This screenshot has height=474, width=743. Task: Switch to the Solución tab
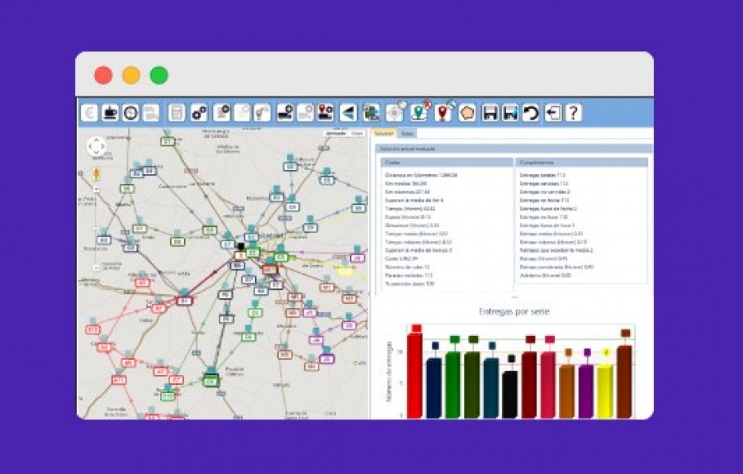384,134
